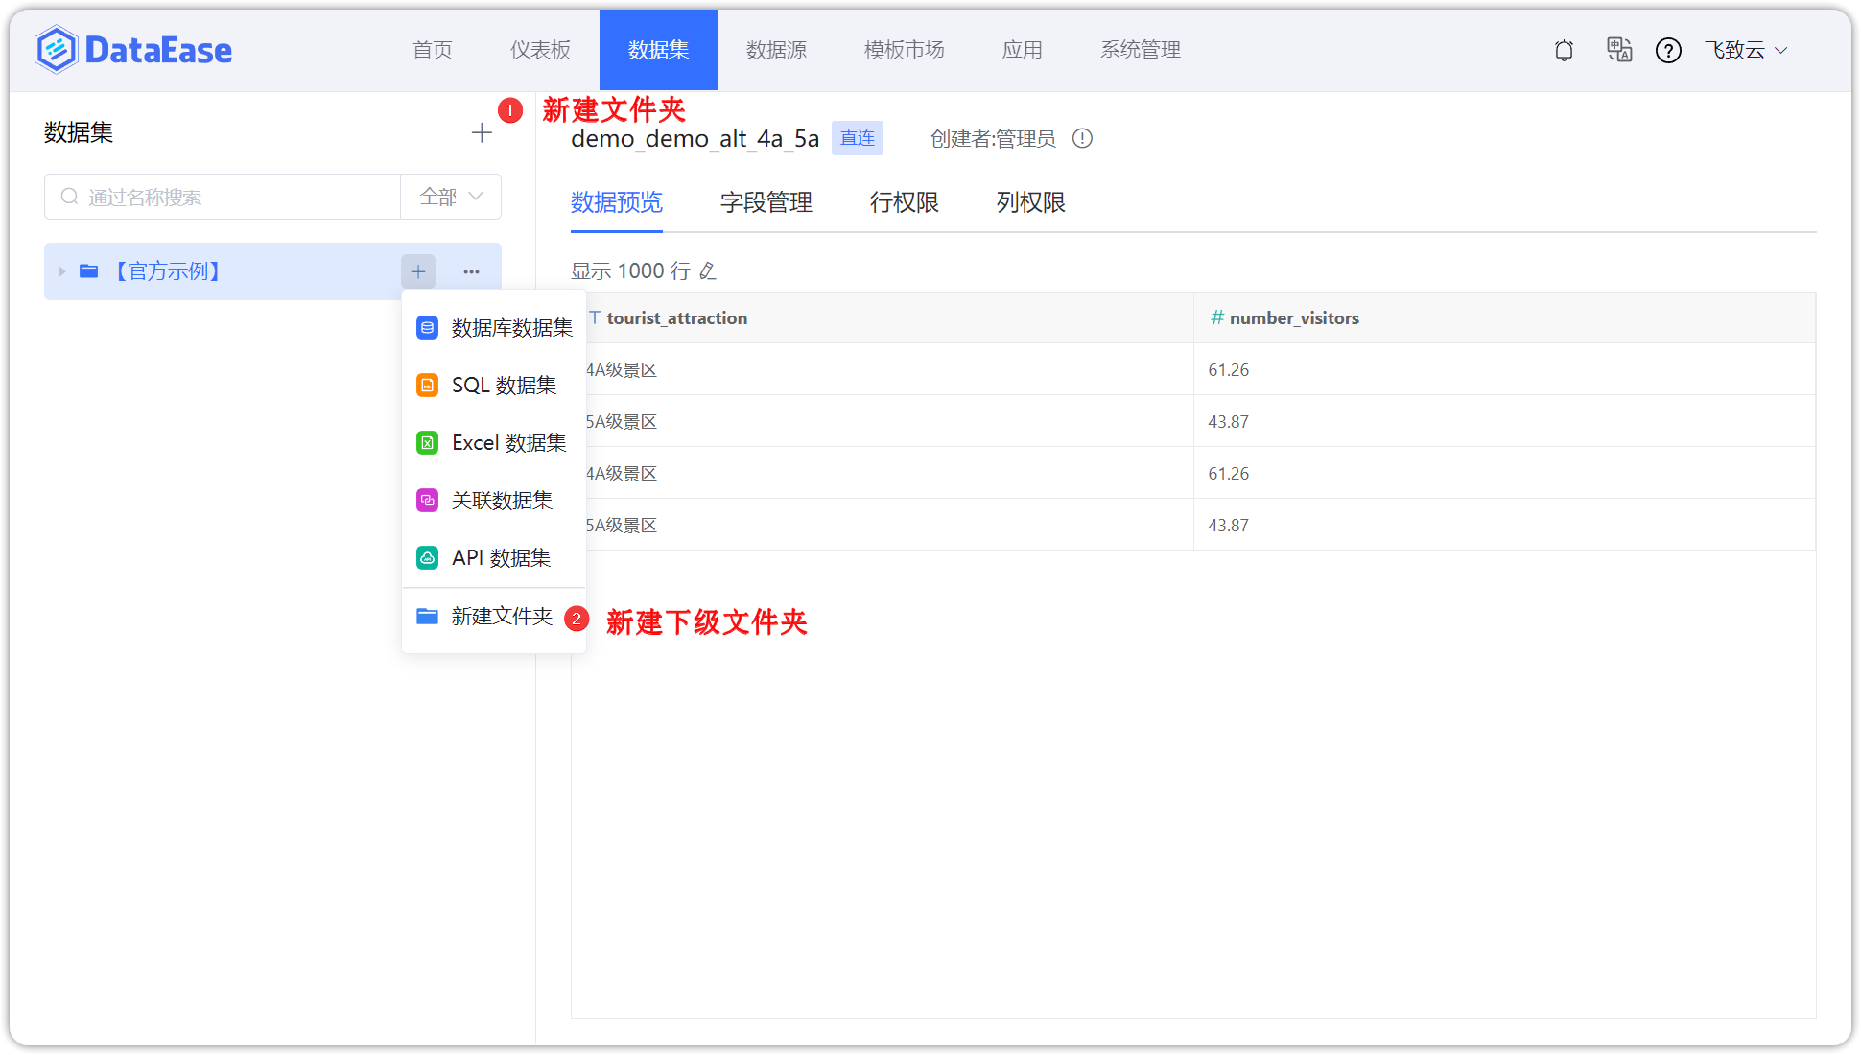Switch to the 列权限 tab
This screenshot has height=1055, width=1861.
pos(1030,202)
